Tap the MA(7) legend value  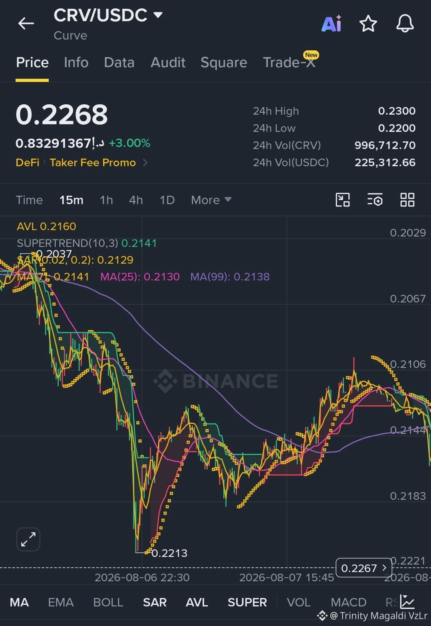(53, 276)
